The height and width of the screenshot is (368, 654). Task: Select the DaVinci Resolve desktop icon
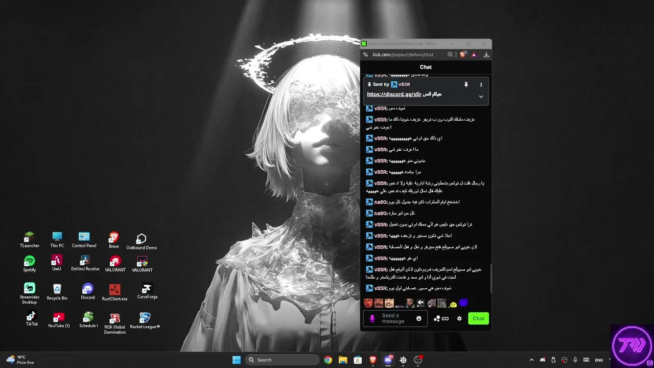(x=85, y=263)
